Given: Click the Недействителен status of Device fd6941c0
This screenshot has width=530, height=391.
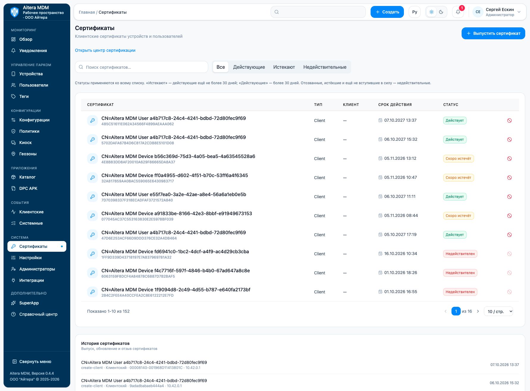Looking at the screenshot, I should point(460,254).
